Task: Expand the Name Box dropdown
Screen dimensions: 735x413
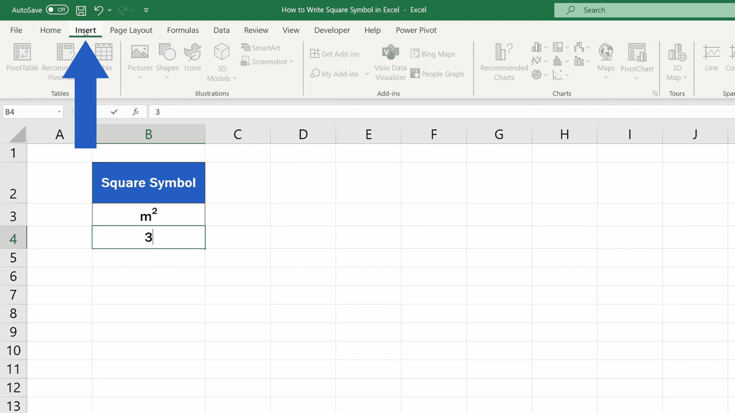Action: 58,111
